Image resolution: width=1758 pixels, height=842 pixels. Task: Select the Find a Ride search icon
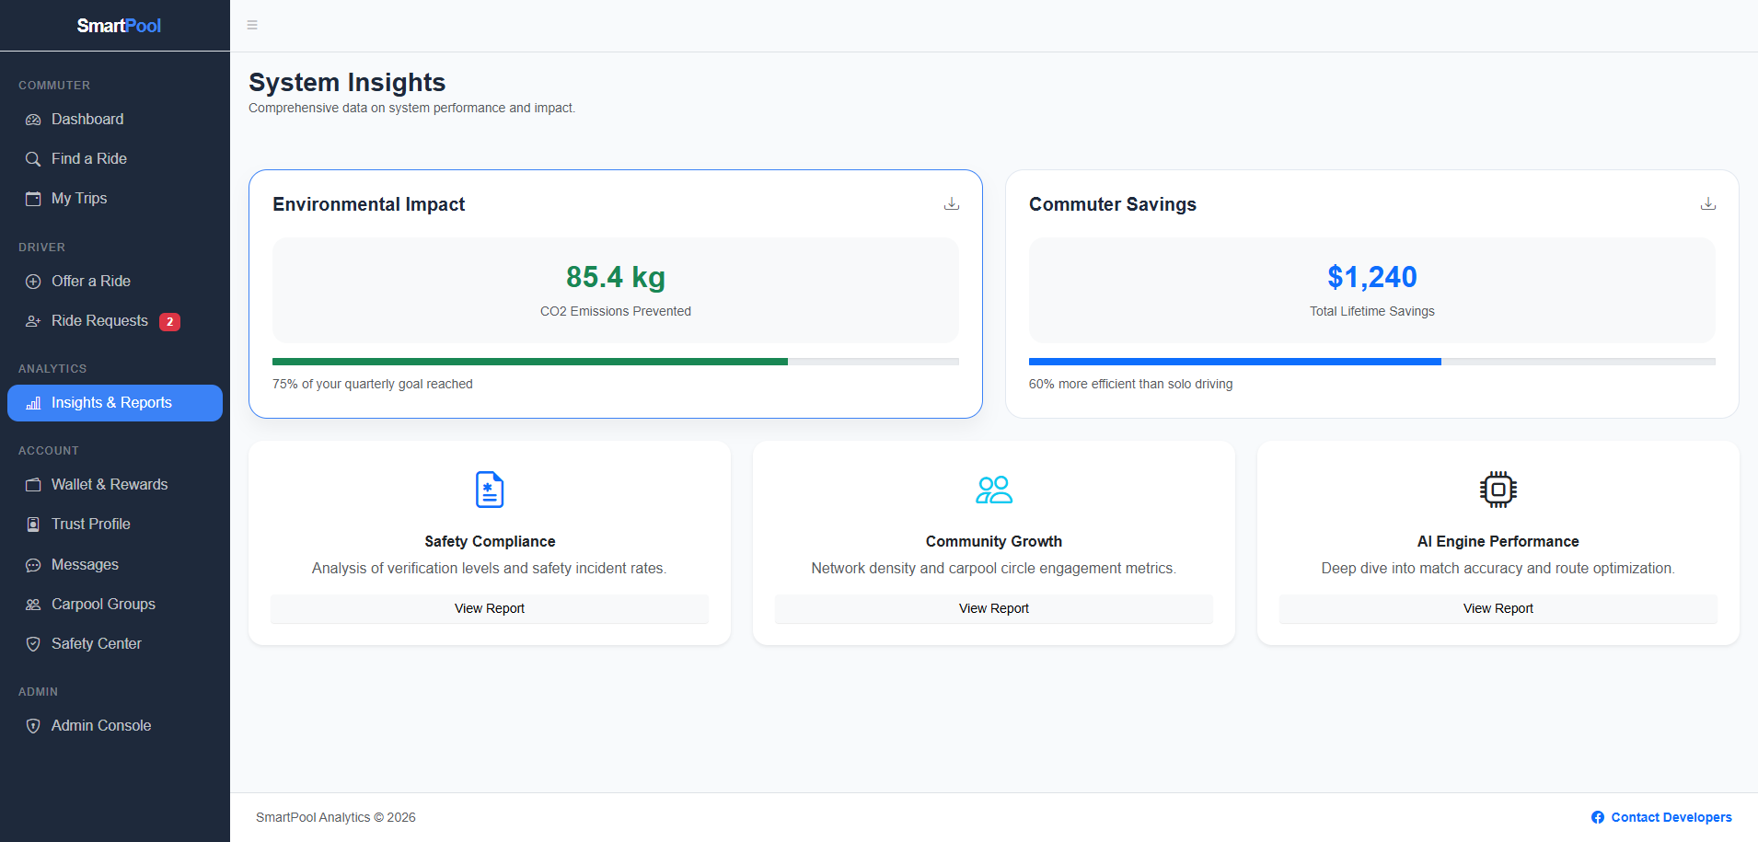(33, 158)
